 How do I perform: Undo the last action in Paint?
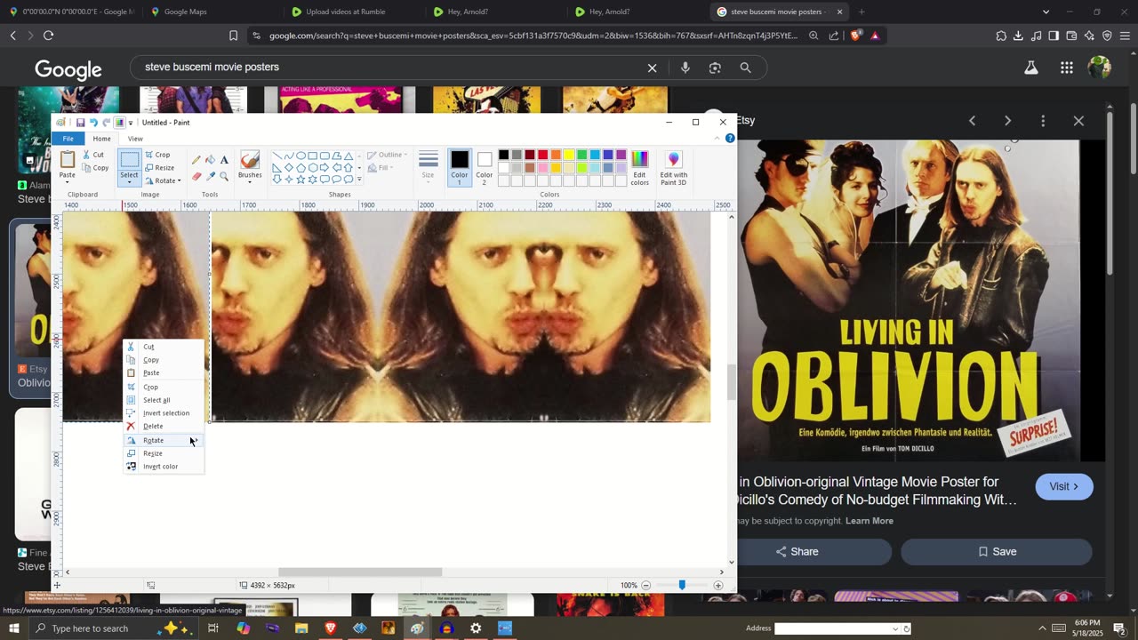point(93,123)
